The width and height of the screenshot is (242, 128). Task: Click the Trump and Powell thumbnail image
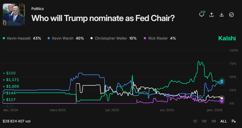(x=14, y=14)
